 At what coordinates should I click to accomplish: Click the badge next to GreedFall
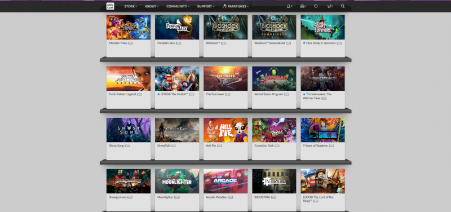coord(173,146)
